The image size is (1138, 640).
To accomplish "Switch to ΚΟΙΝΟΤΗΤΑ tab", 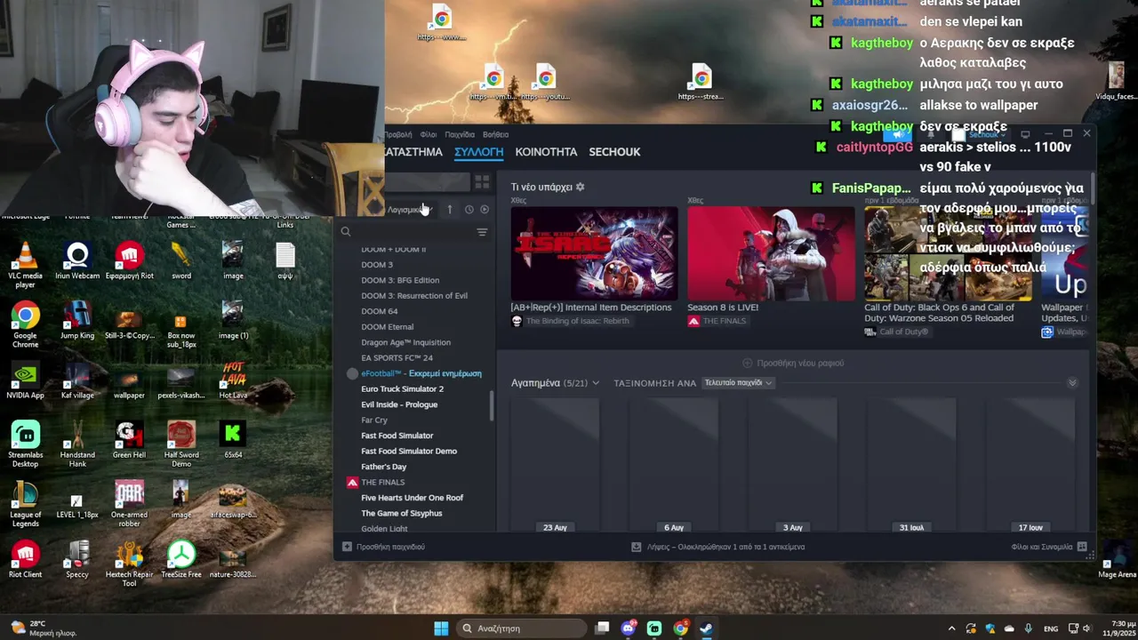I will 546,152.
